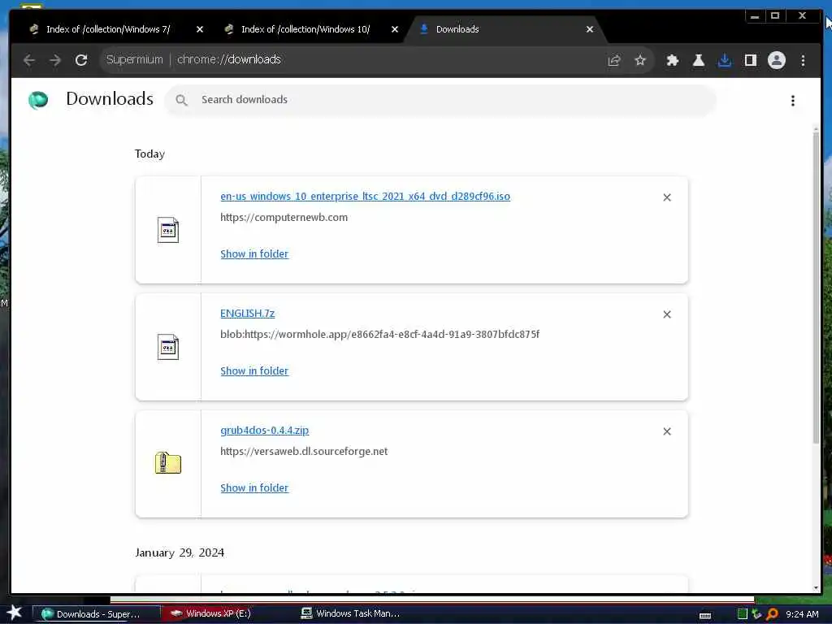This screenshot has height=624, width=832.
Task: Open the Downloads page more actions menu
Action: pos(793,100)
